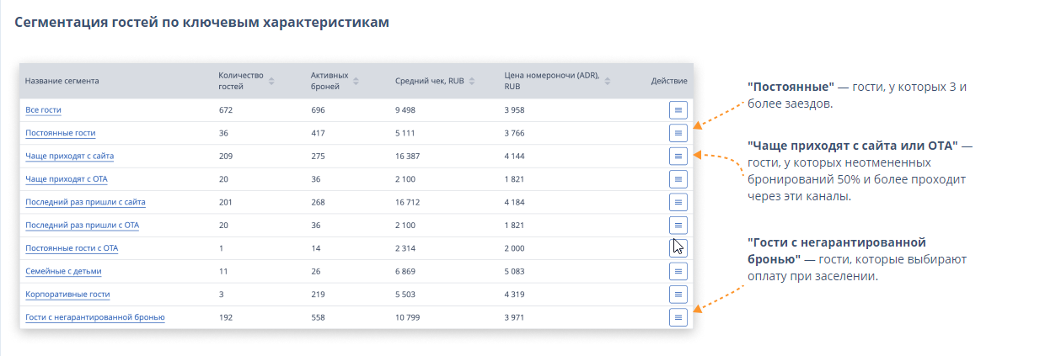Click average check value 16 387
Viewport: 1056px width, 356px height.
tap(408, 156)
